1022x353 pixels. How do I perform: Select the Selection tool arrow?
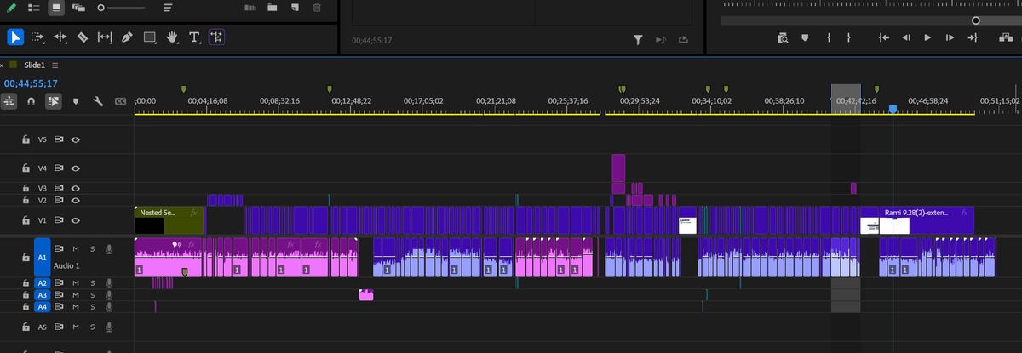pyautogui.click(x=15, y=37)
